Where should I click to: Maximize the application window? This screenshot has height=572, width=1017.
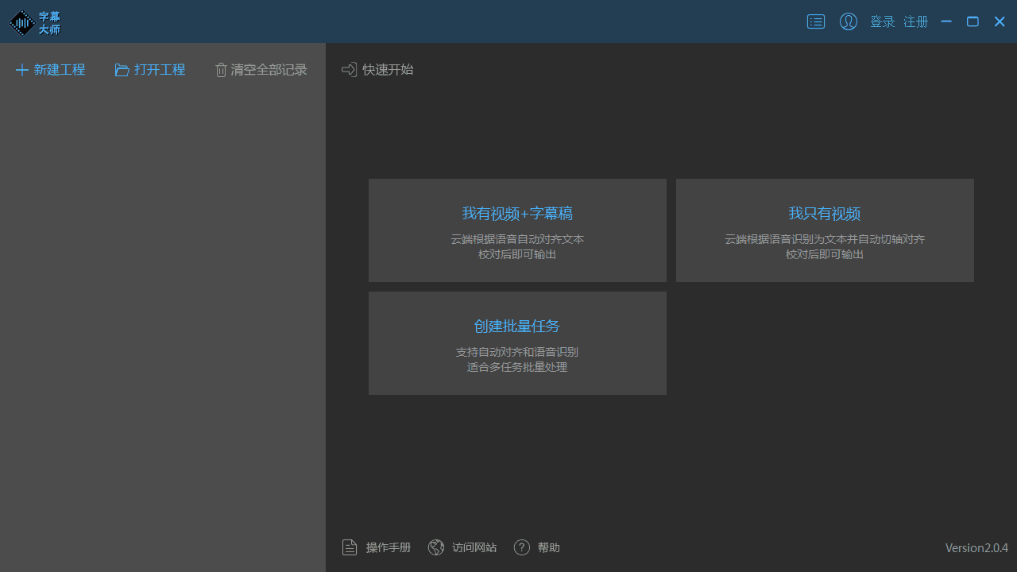coord(973,21)
